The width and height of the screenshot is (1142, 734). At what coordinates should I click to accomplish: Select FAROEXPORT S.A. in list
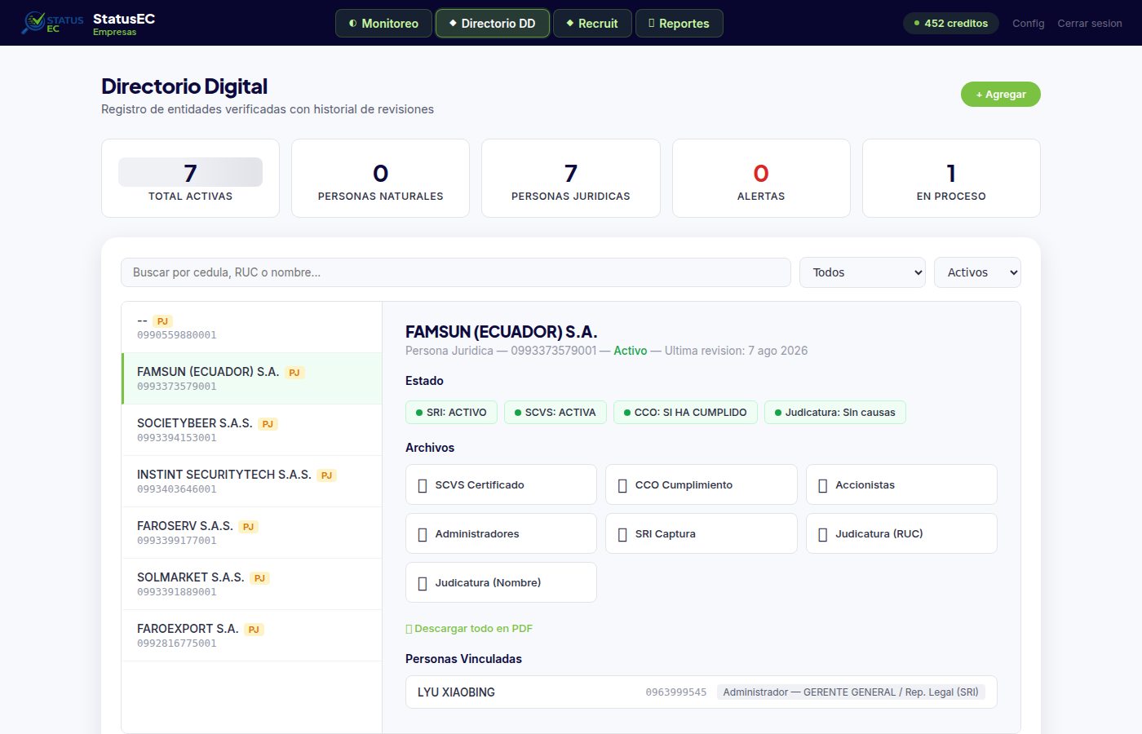pos(251,635)
